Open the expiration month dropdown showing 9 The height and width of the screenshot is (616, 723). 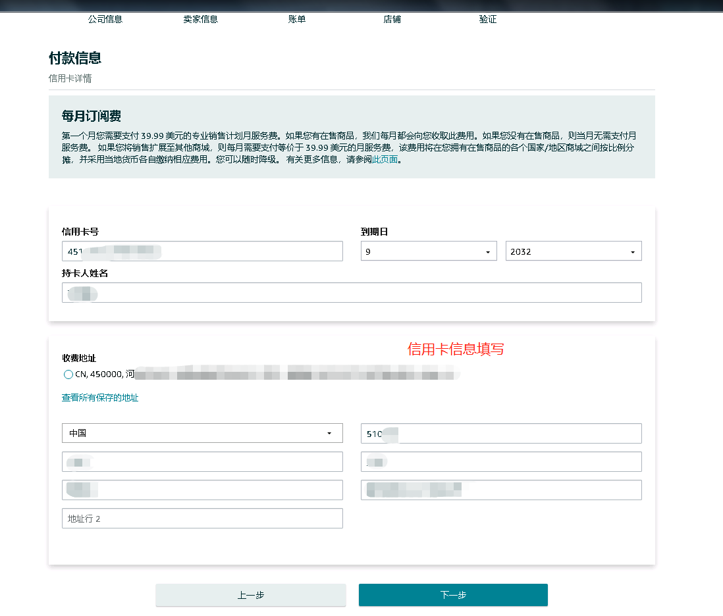click(x=429, y=251)
